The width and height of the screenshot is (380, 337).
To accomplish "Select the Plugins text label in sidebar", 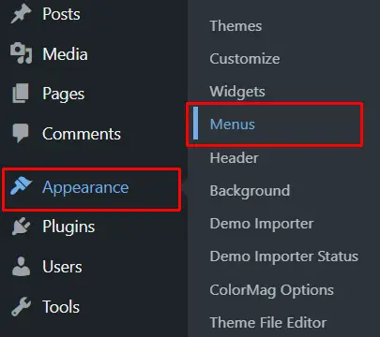I will [68, 227].
